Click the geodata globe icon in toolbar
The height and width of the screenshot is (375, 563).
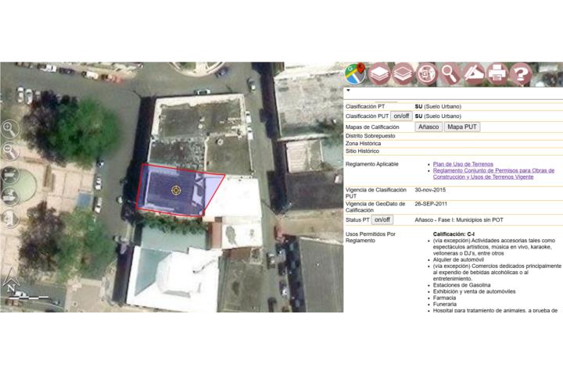click(426, 73)
